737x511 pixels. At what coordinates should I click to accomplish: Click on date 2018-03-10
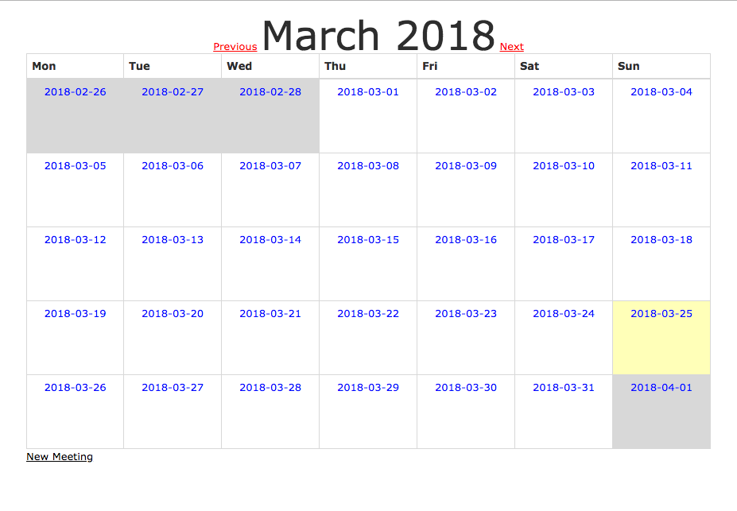pyautogui.click(x=563, y=165)
